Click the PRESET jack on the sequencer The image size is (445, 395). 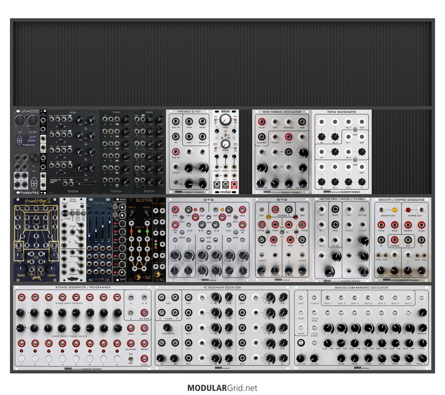[144, 343]
